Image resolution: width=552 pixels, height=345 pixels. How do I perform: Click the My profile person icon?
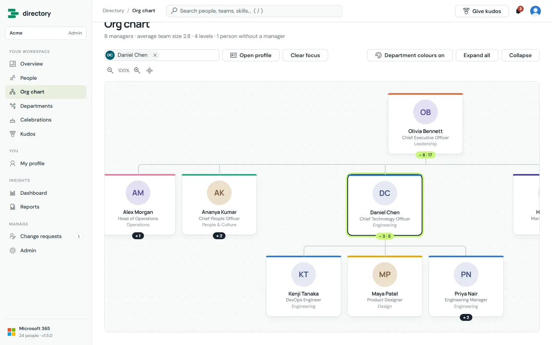click(13, 163)
